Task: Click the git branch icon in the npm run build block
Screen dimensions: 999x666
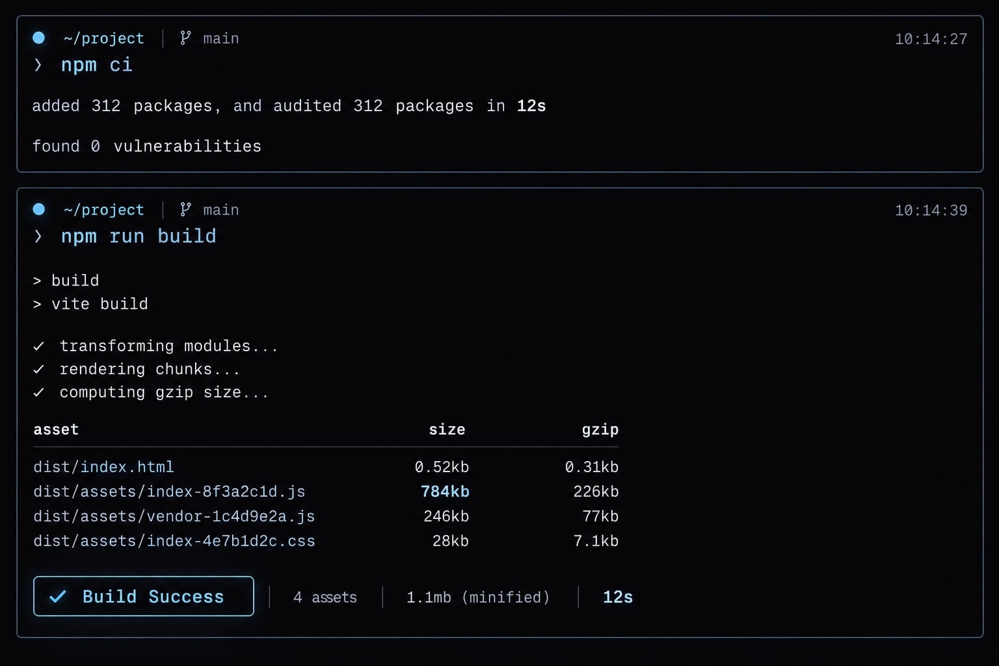Action: coord(185,209)
